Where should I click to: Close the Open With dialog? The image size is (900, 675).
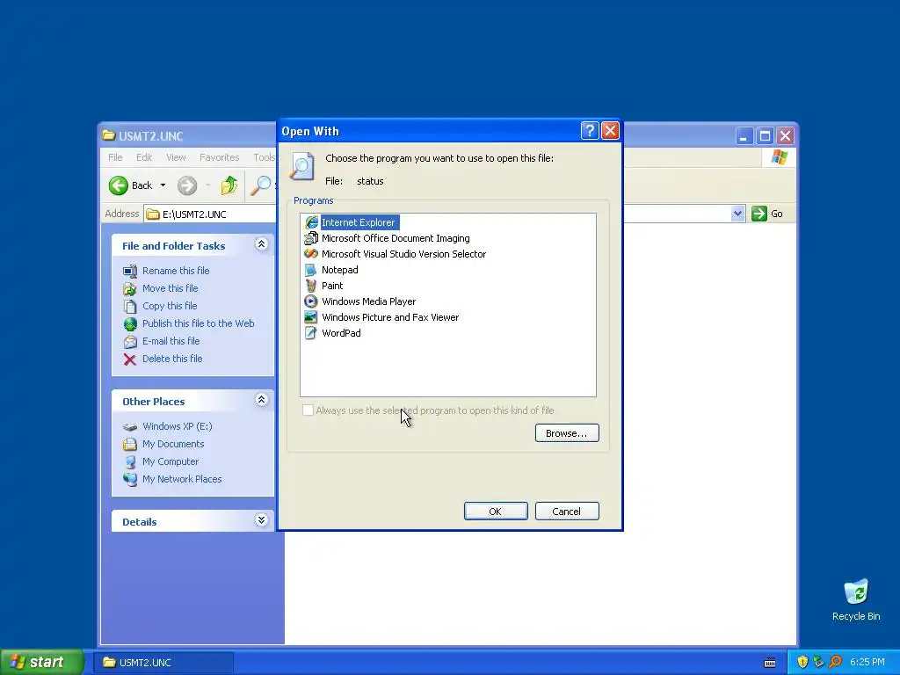(x=610, y=131)
